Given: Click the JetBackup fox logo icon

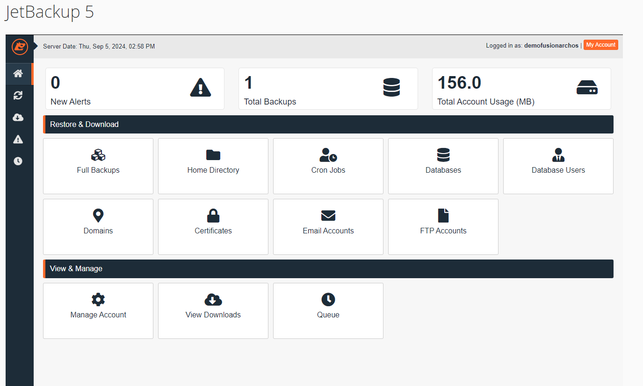Looking at the screenshot, I should coord(20,47).
